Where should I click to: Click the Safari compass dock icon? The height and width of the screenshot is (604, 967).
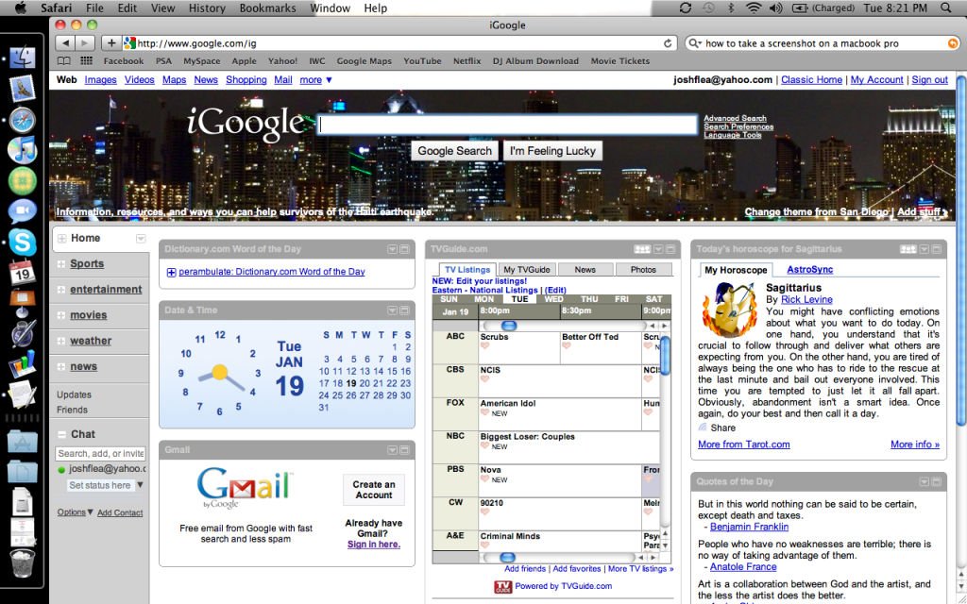[23, 120]
